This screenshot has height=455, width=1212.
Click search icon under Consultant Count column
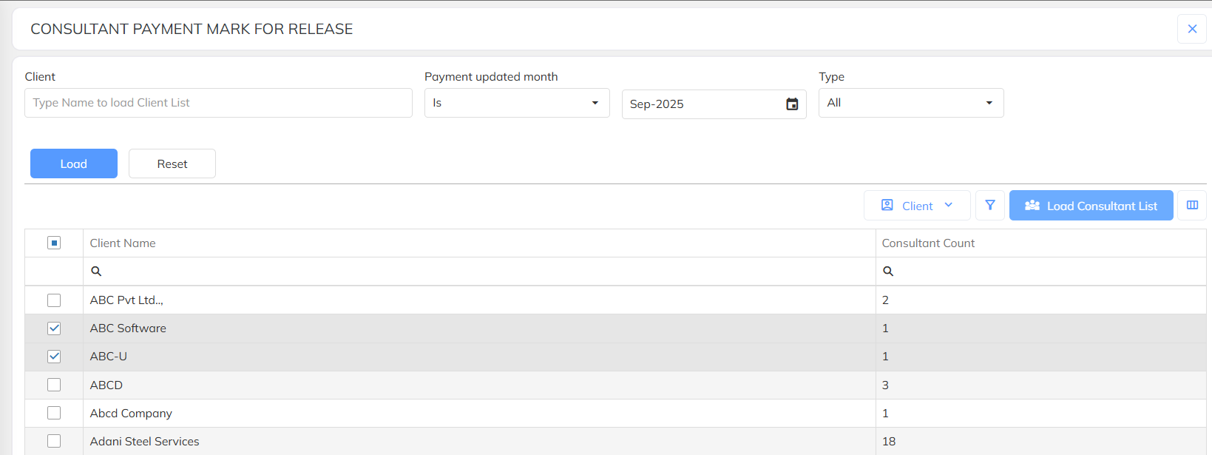point(888,272)
